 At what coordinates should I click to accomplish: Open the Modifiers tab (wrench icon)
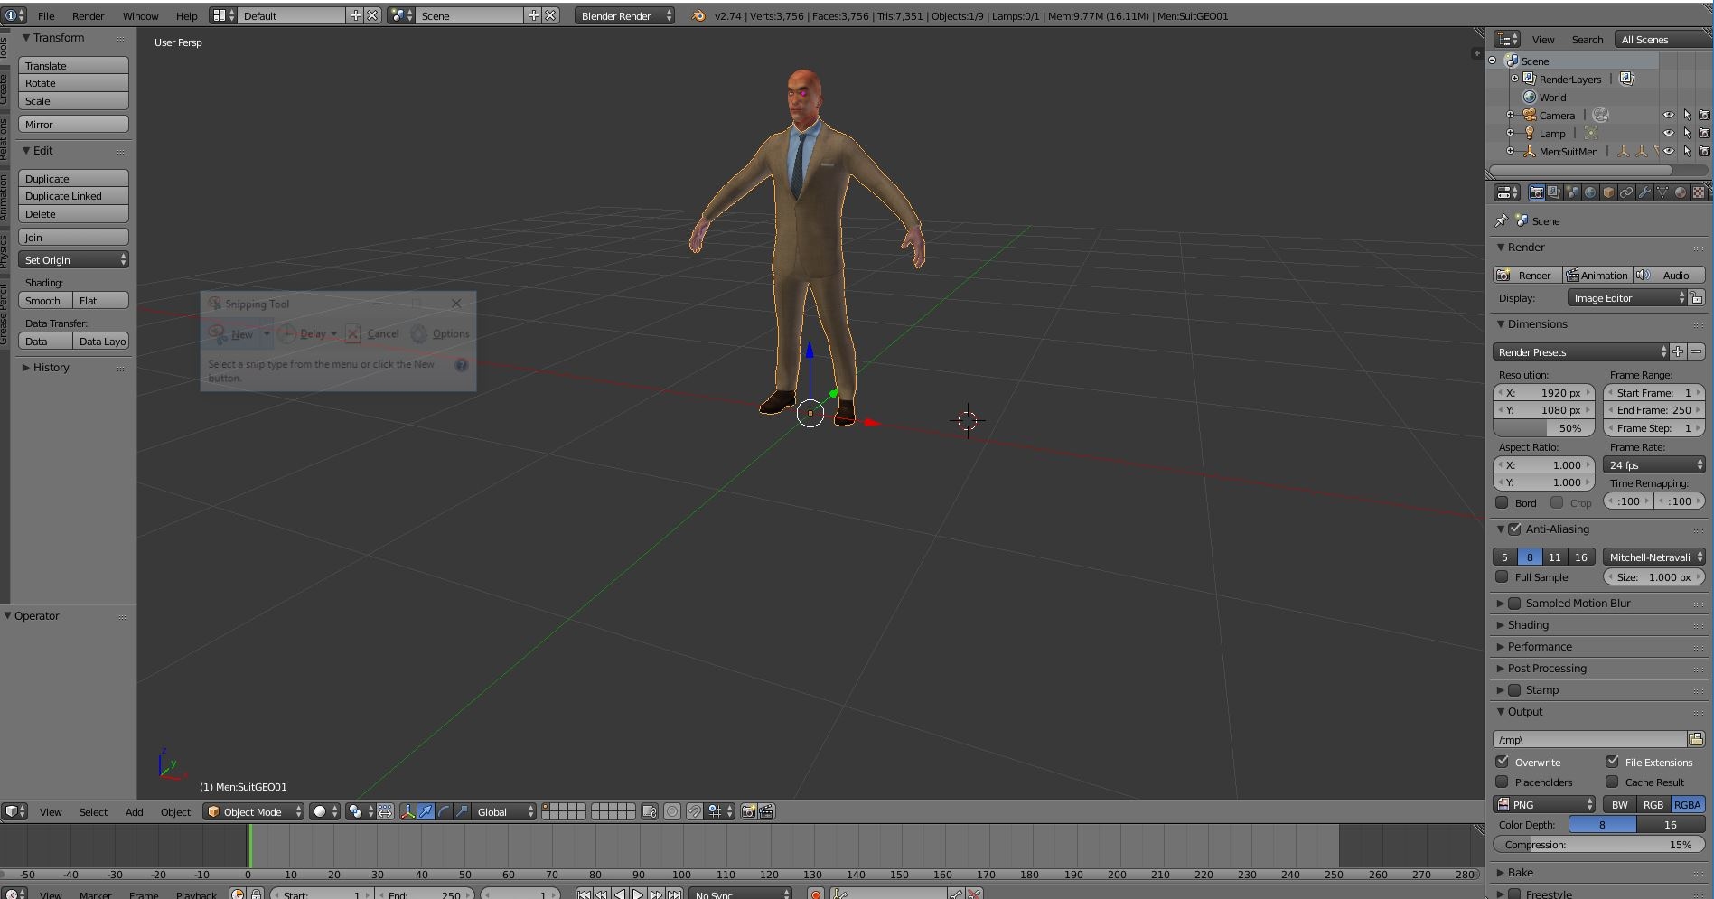pos(1644,192)
